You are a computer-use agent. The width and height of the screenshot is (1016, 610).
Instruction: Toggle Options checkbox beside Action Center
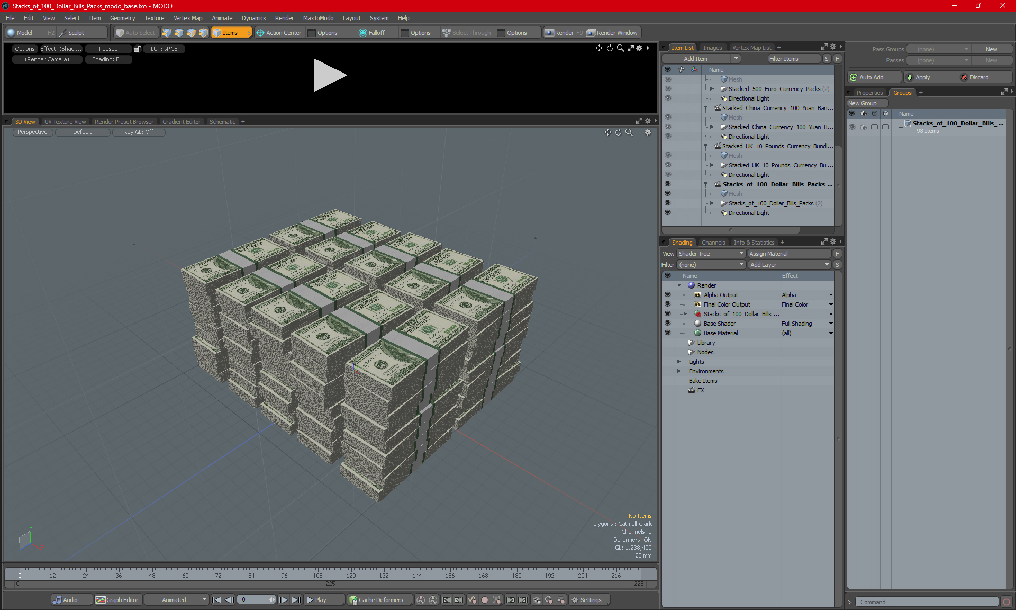coord(312,33)
